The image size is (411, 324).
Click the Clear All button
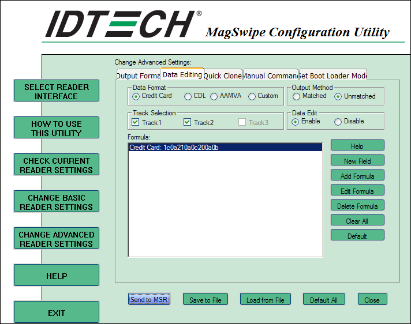click(x=357, y=220)
